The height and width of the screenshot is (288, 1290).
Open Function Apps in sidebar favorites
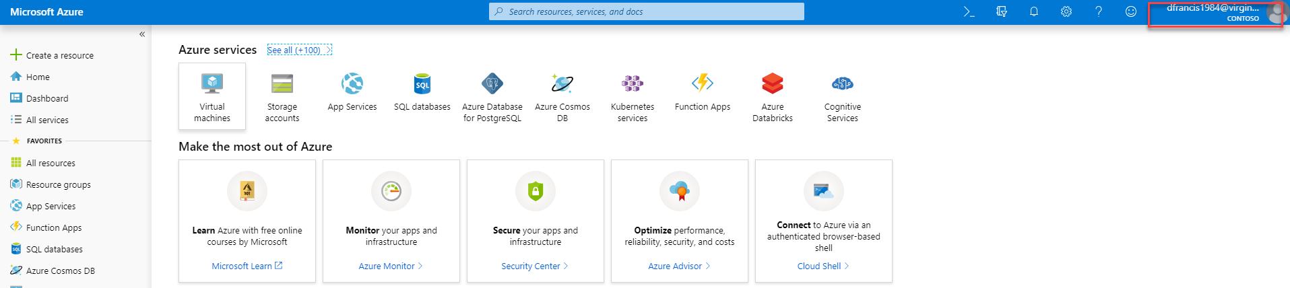point(46,227)
